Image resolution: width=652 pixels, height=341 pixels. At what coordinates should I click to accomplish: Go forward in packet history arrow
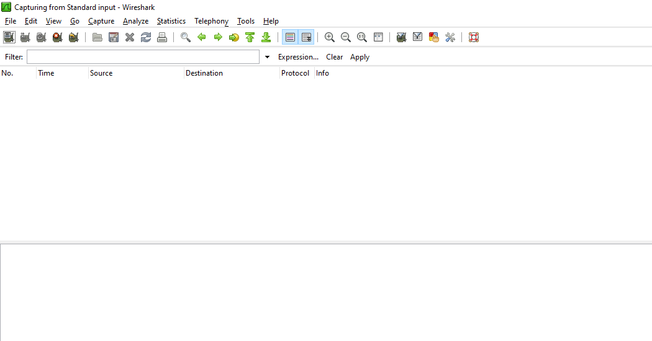[x=218, y=37]
